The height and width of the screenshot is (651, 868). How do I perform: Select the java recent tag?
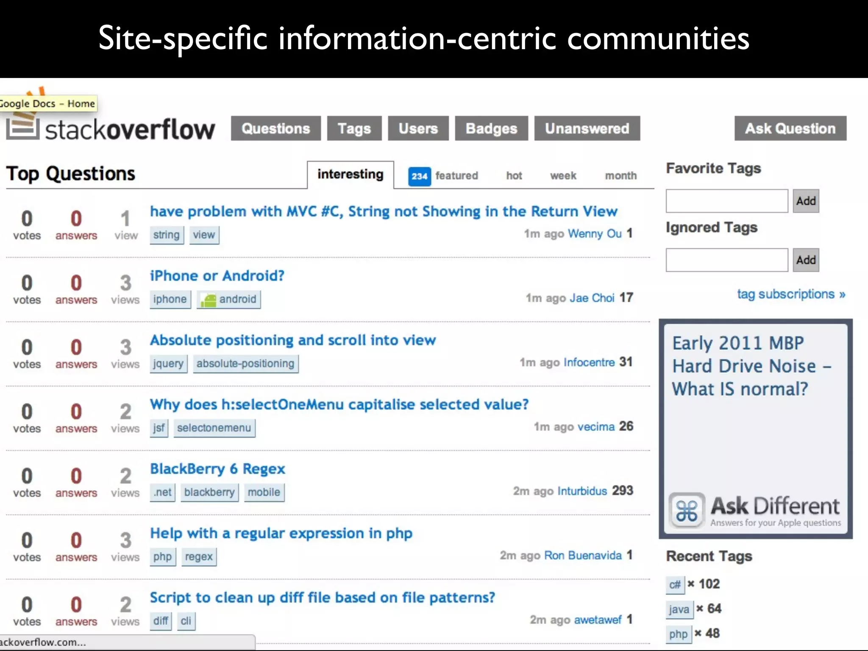[679, 609]
